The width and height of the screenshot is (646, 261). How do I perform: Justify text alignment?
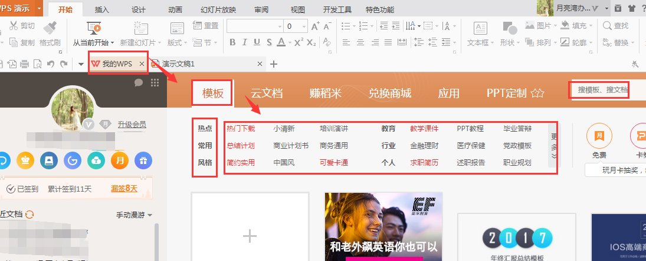(x=388, y=42)
